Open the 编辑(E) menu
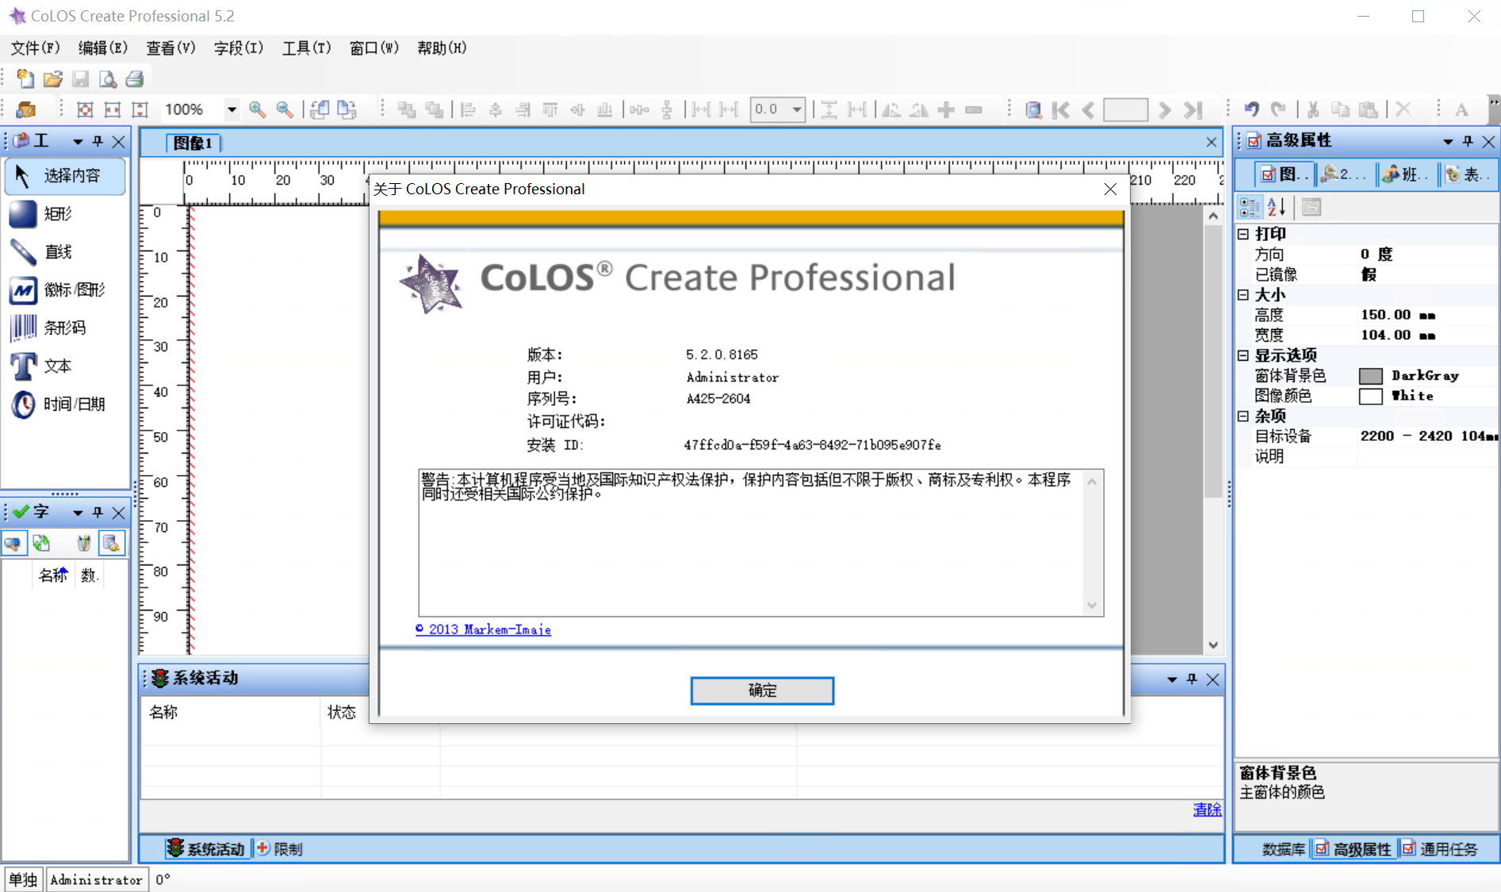 click(103, 48)
